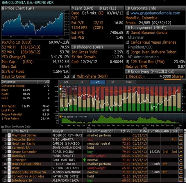
Task: Click the green upgrade arrow for JPMorgan
Action: click(x=85, y=160)
